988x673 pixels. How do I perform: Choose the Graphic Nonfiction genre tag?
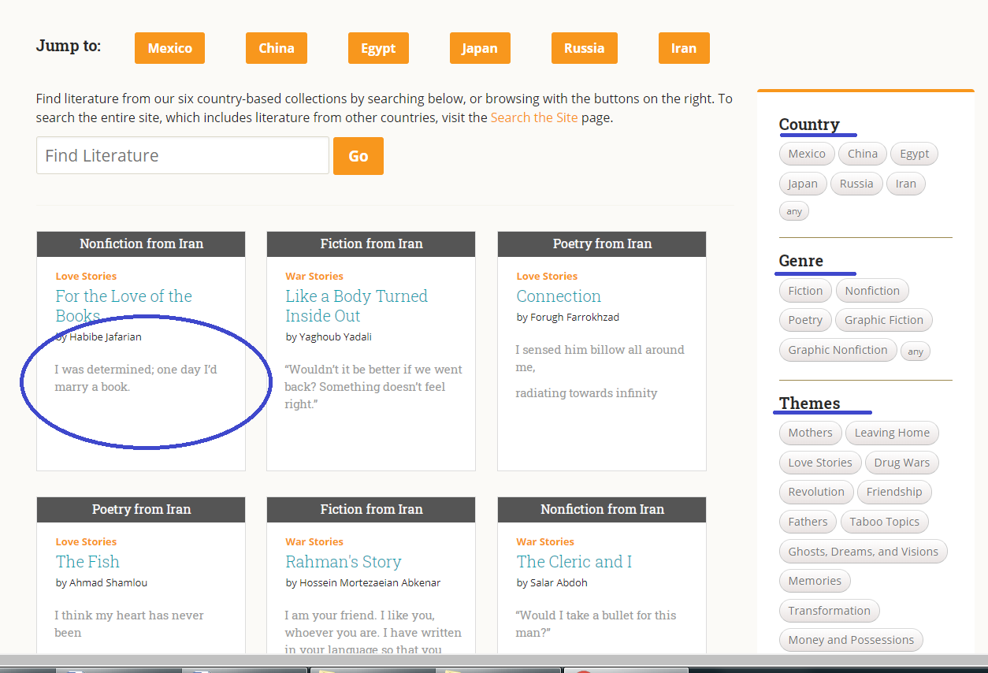tap(838, 350)
